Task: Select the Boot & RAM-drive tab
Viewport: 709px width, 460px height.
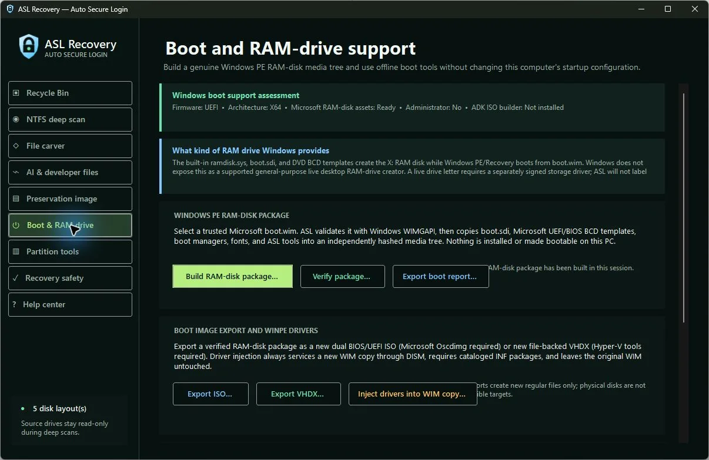Action: pyautogui.click(x=70, y=225)
